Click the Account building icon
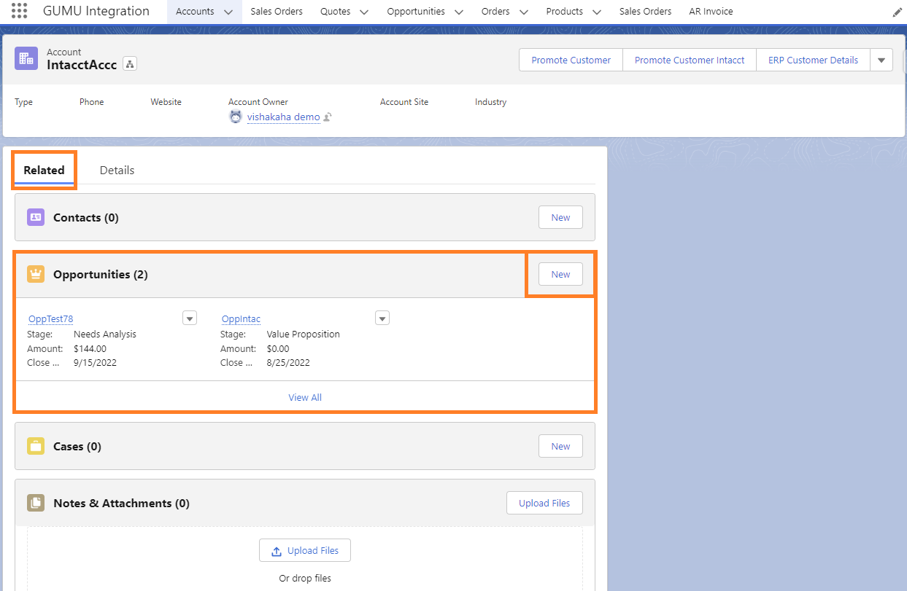Viewport: 907px width, 591px height. pos(26,59)
